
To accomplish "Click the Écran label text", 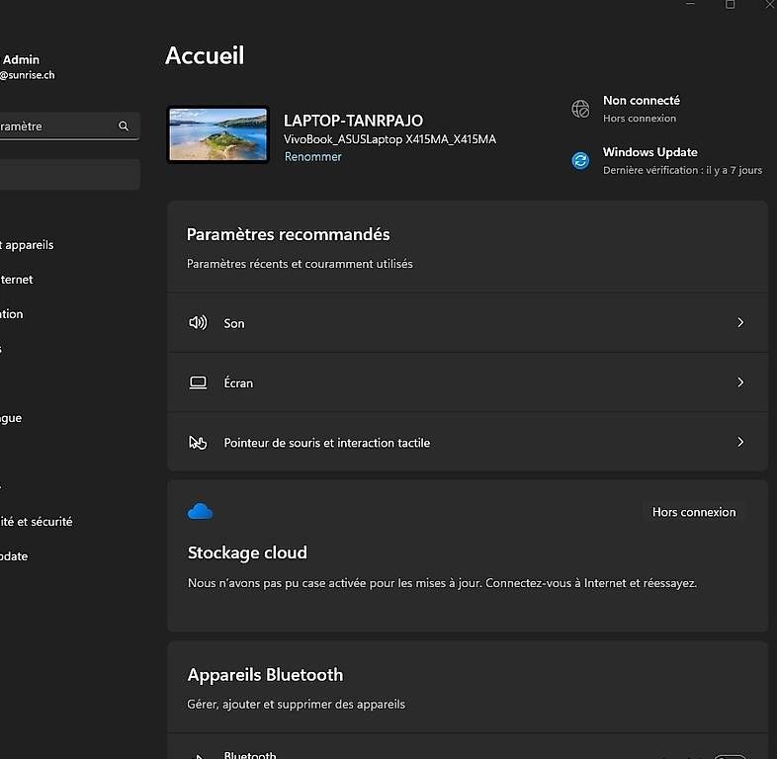I will pyautogui.click(x=238, y=383).
